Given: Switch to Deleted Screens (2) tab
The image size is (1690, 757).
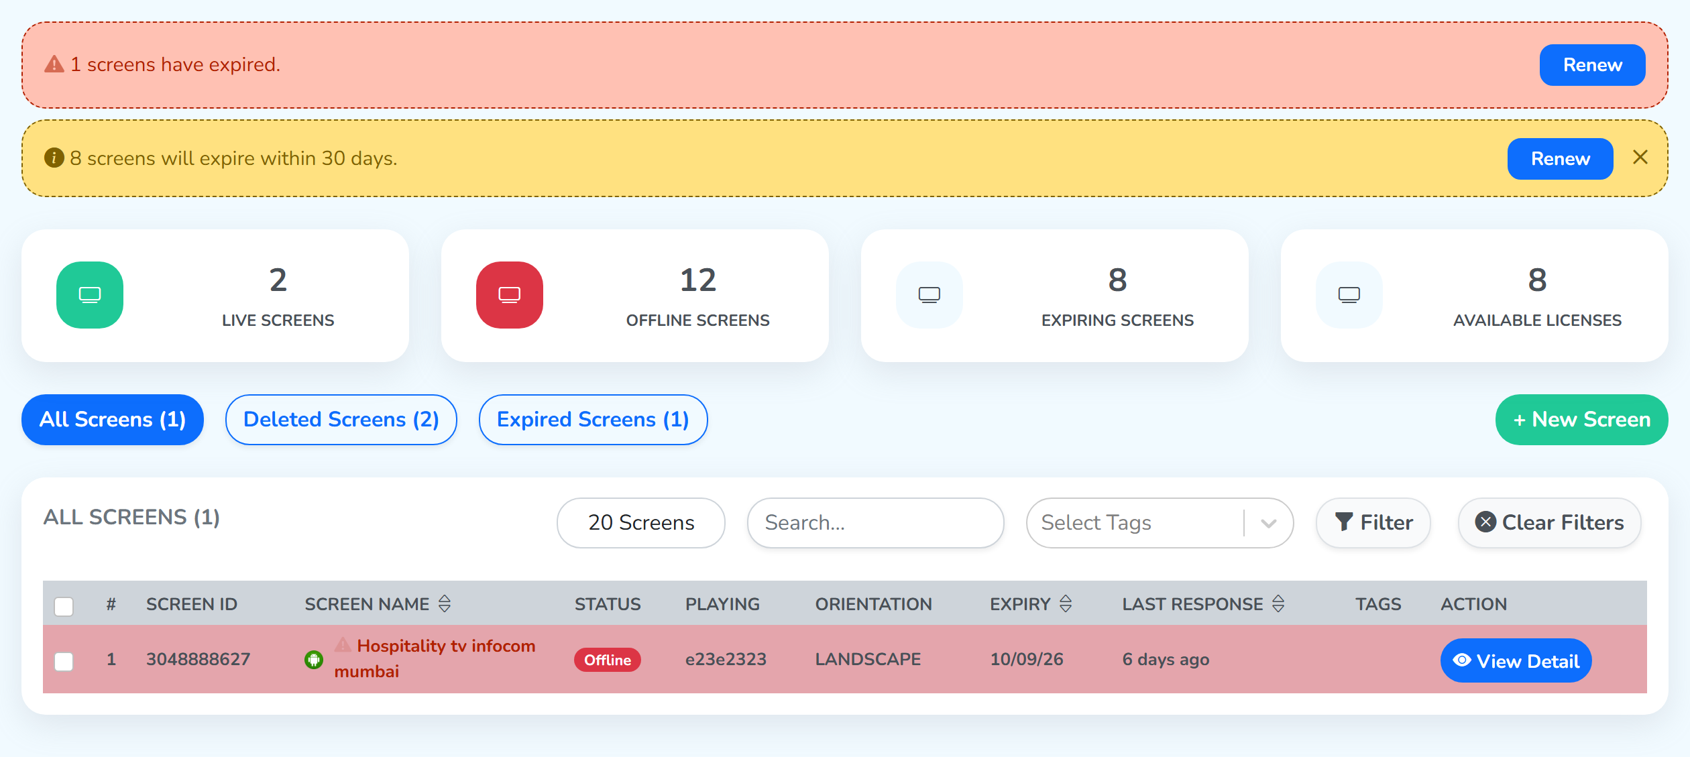Looking at the screenshot, I should pyautogui.click(x=341, y=420).
